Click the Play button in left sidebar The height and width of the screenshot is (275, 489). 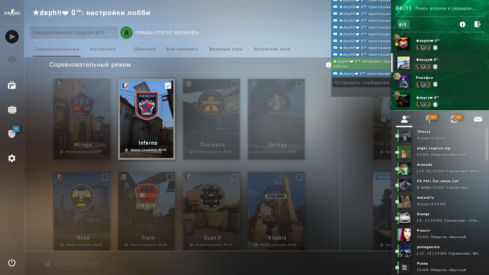click(12, 37)
